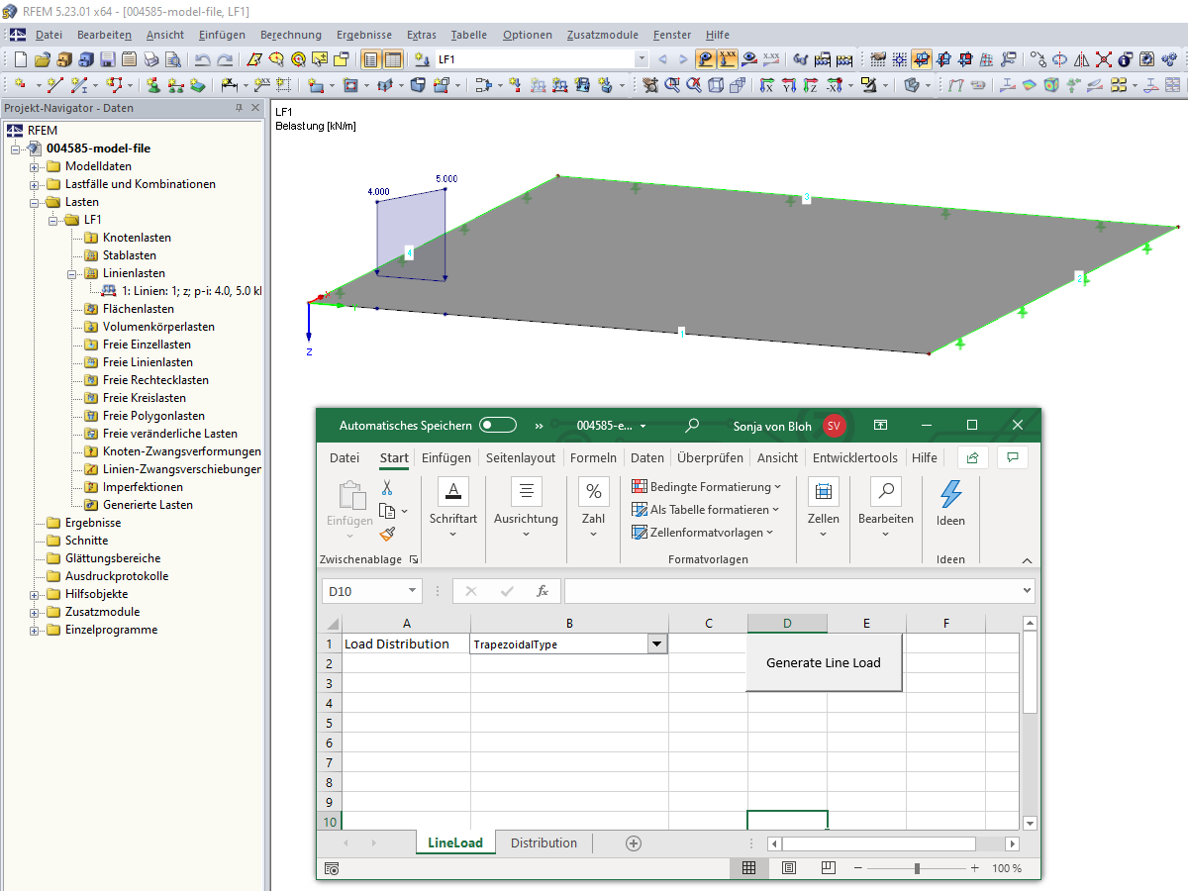
Task: Set view in X direction
Action: pos(766,85)
